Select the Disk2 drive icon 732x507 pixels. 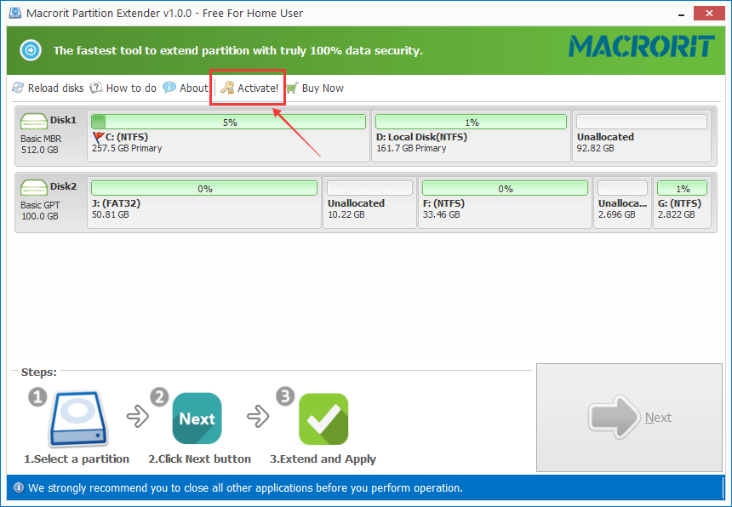(x=34, y=187)
